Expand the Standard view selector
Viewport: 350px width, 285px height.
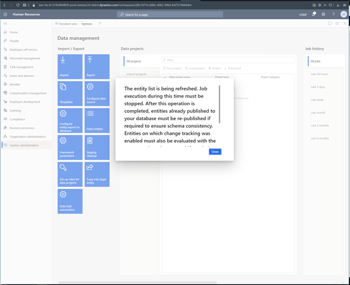(x=66, y=24)
